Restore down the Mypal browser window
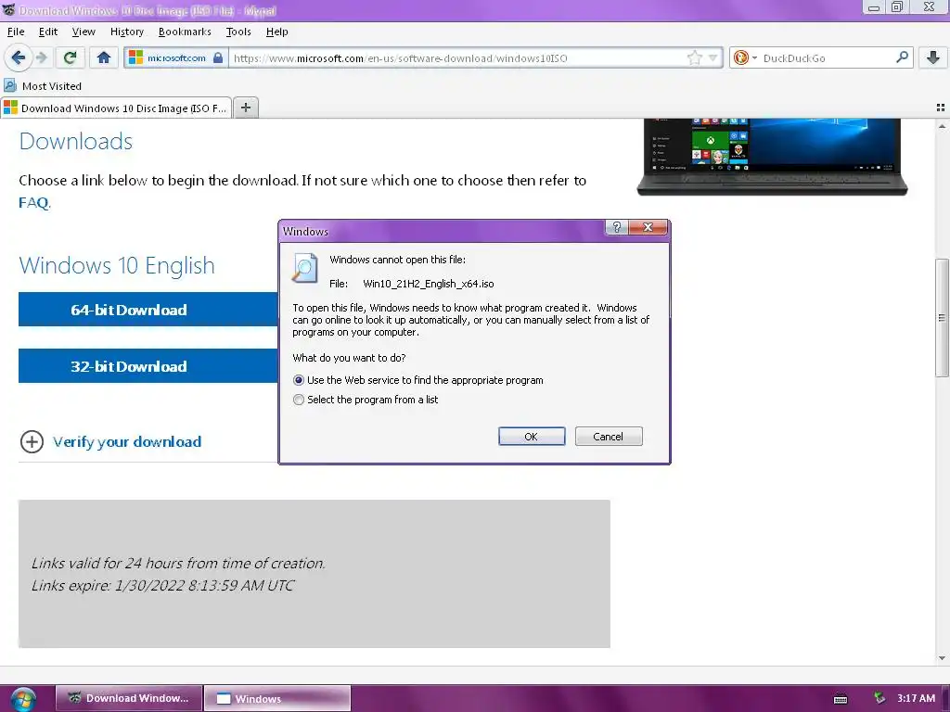The image size is (950, 712). 897,7
